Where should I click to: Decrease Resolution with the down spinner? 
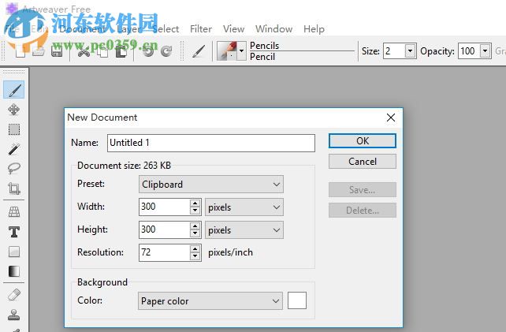tap(195, 256)
